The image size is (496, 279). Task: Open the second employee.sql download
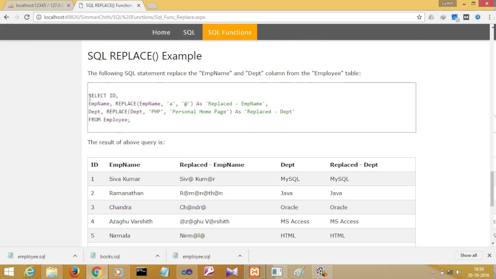pyautogui.click(x=196, y=257)
